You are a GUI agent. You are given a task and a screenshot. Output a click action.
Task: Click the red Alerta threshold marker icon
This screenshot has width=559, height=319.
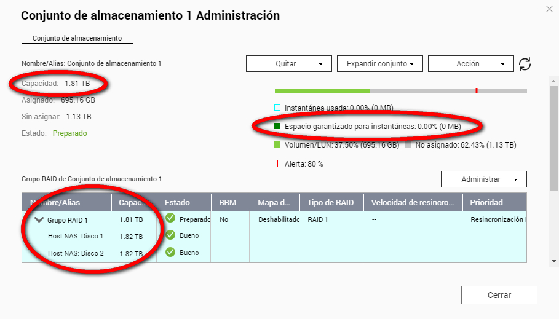277,164
